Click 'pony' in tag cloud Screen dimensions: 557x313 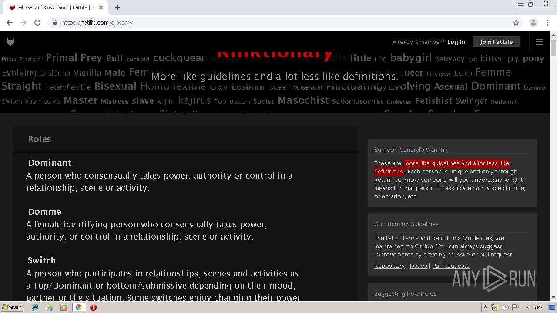(x=534, y=58)
